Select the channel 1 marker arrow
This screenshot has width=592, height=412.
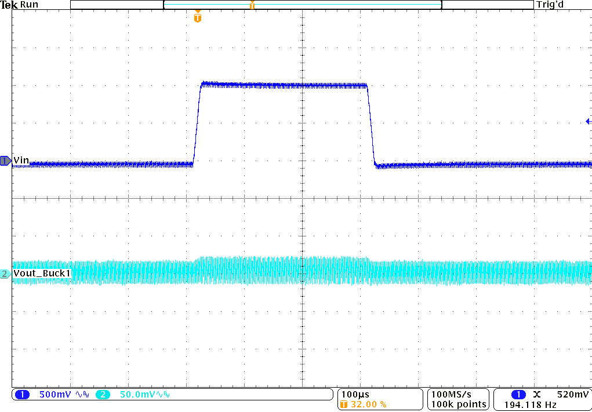pos(5,161)
